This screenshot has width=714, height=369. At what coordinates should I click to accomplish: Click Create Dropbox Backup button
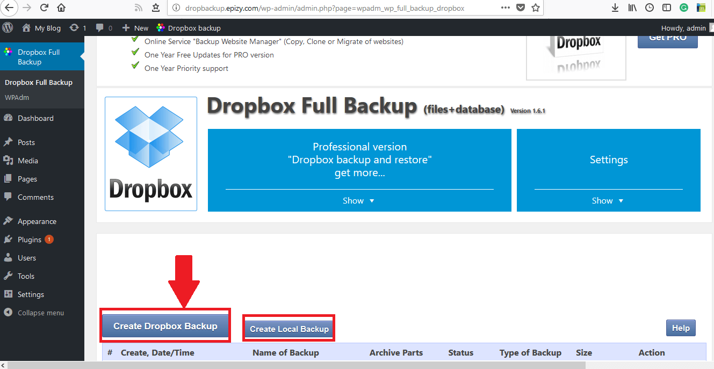[165, 326]
